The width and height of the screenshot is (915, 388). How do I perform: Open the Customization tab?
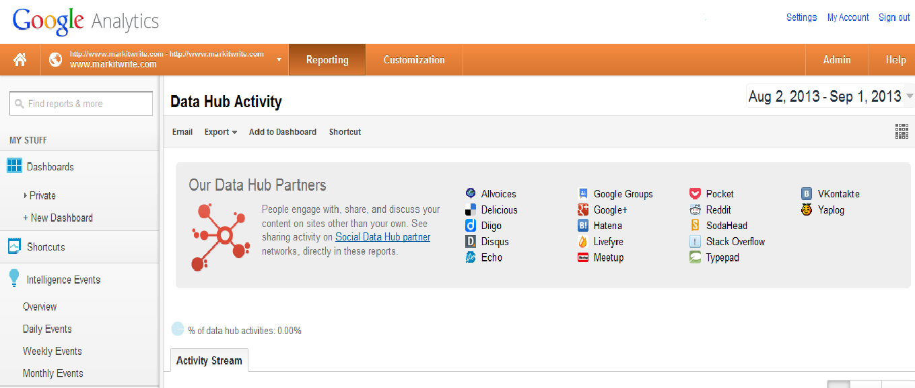[x=414, y=60]
